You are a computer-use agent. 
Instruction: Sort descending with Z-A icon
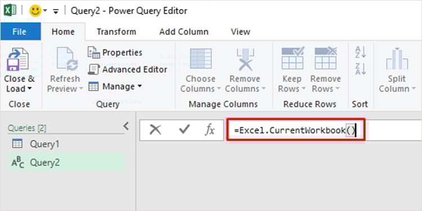point(360,69)
